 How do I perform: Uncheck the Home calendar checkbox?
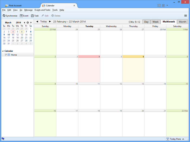(6, 55)
